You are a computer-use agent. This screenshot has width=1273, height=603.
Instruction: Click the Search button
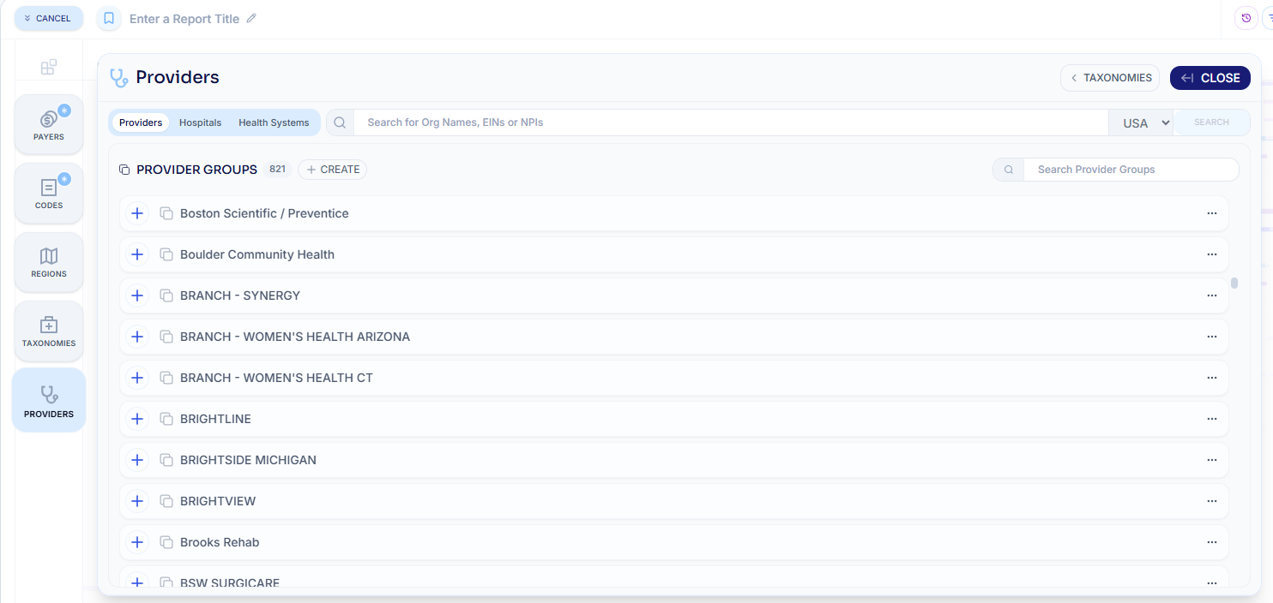[1211, 122]
